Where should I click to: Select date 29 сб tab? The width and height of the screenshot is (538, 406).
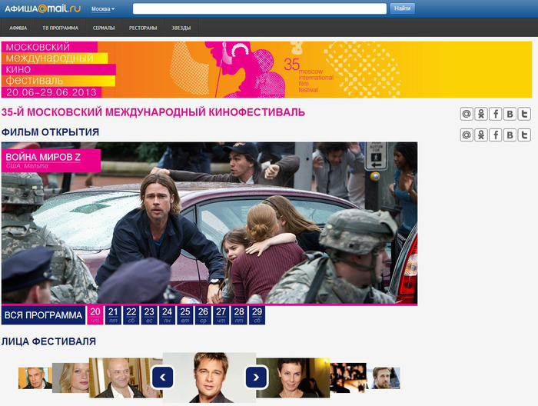(257, 315)
